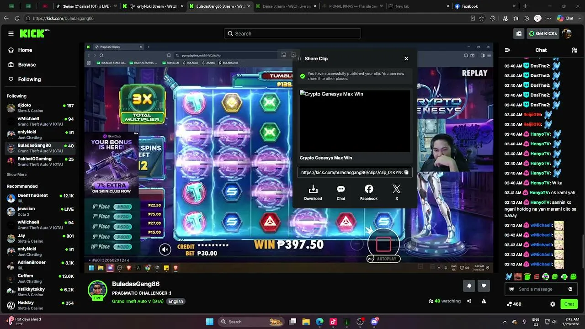Switch to the PRIMAL PINAS browser tab
Image resolution: width=585 pixels, height=329 pixels.
click(352, 6)
